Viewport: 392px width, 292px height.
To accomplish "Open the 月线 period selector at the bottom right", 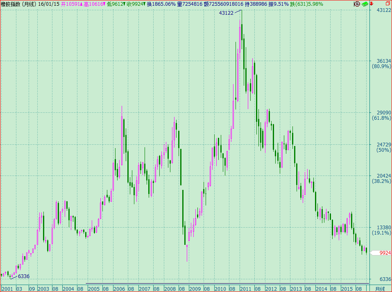I will tap(381, 289).
